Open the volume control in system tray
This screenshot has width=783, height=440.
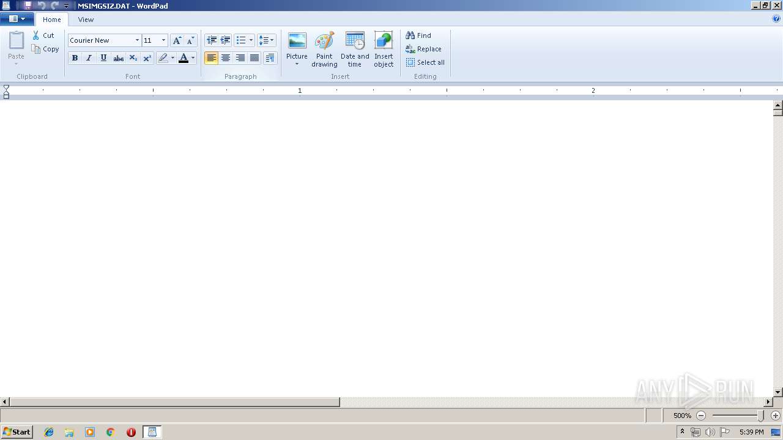point(710,432)
